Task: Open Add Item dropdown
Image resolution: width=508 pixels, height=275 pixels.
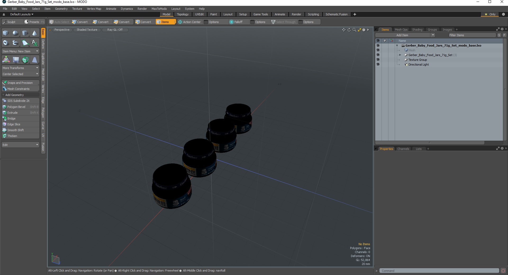Action: (433, 35)
